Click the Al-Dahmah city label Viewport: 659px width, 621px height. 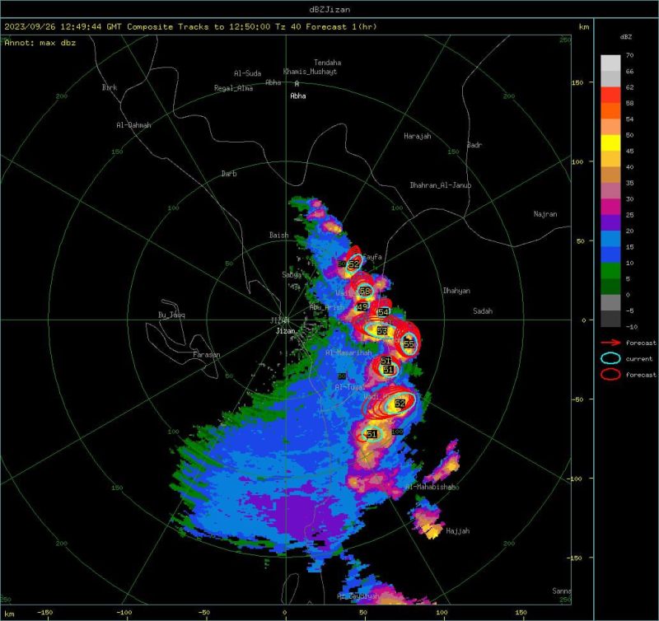tap(133, 125)
